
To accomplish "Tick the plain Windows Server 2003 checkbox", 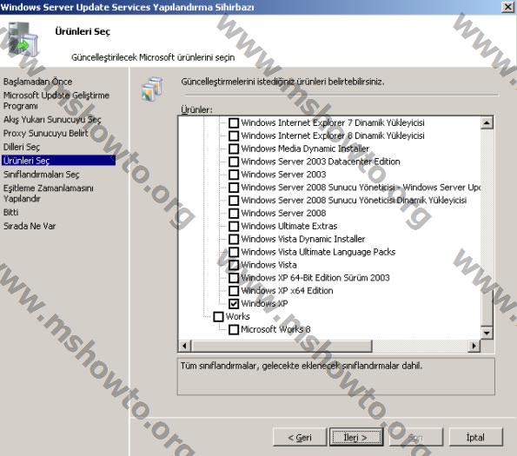I will [234, 175].
